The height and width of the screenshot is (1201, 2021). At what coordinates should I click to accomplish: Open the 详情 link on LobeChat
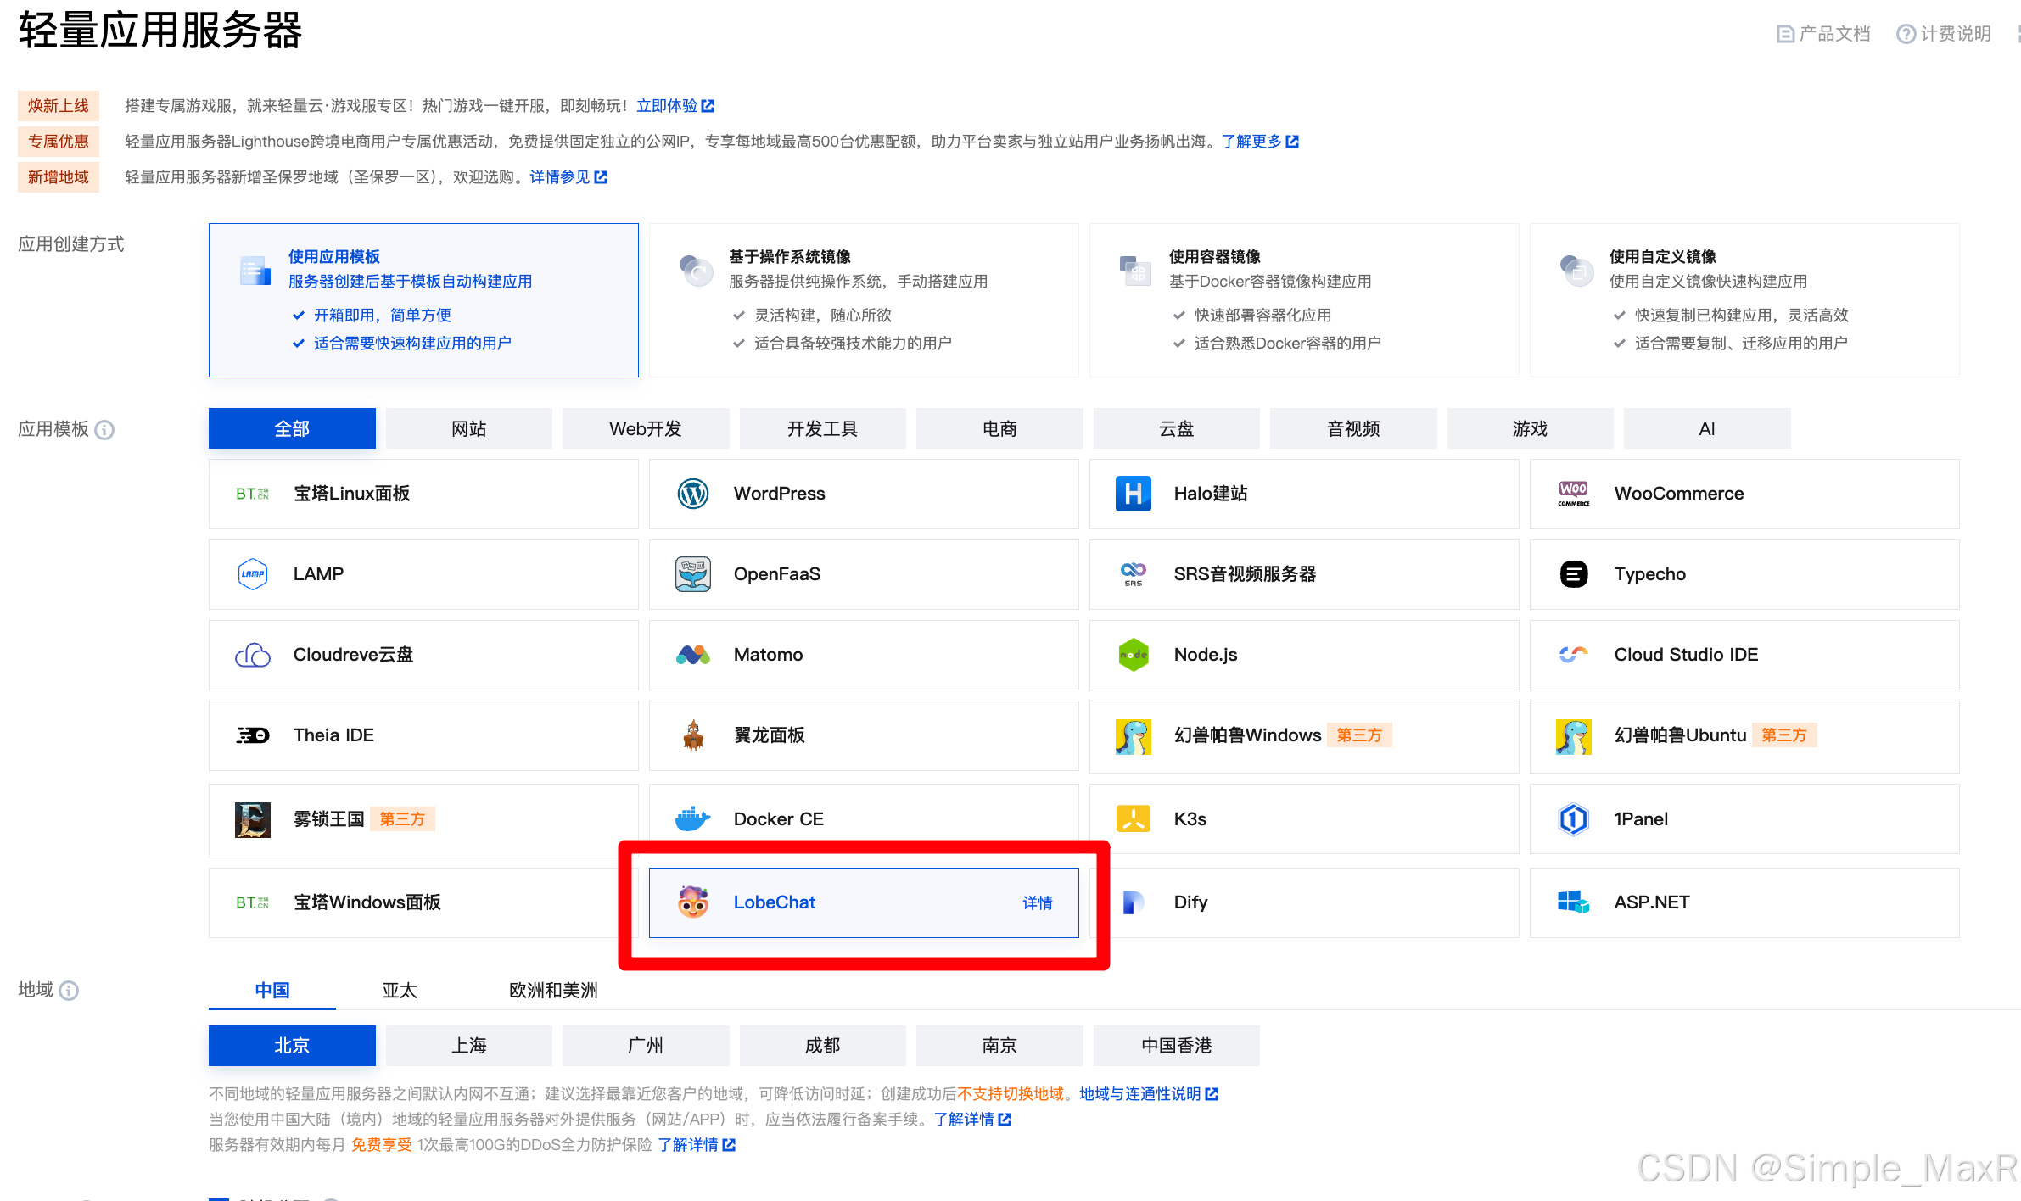coord(1037,902)
